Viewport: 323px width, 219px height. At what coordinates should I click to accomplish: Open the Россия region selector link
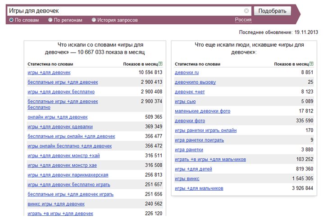click(243, 20)
